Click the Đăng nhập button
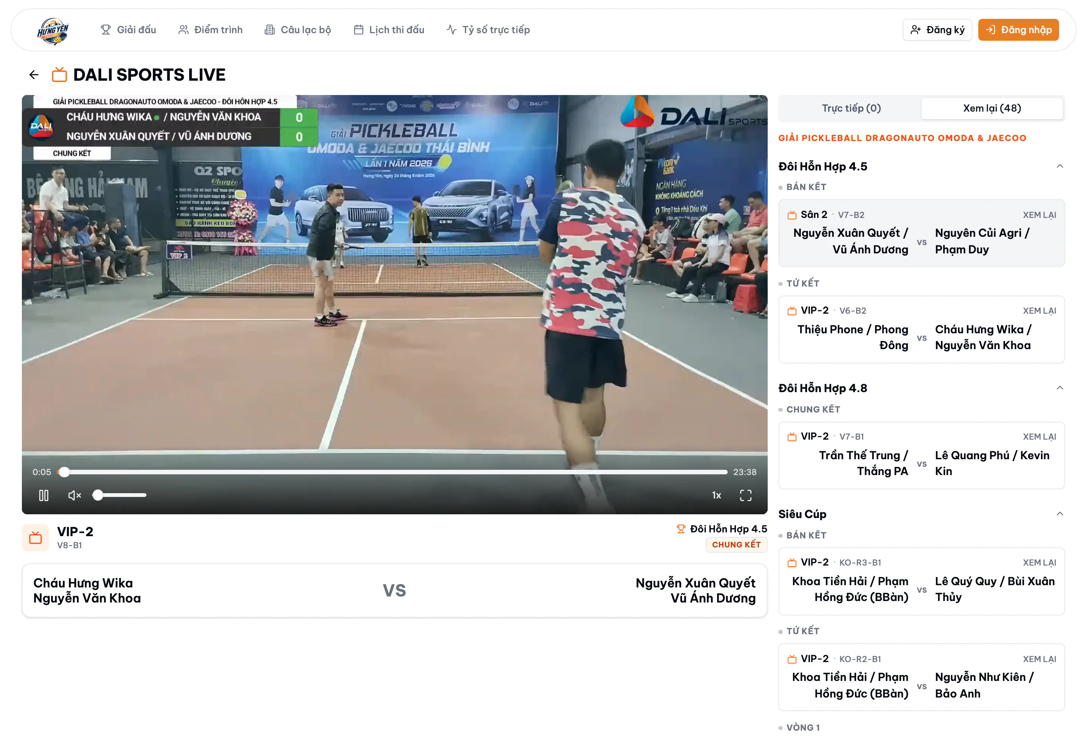Viewport: 1087px width, 739px height. click(1018, 30)
